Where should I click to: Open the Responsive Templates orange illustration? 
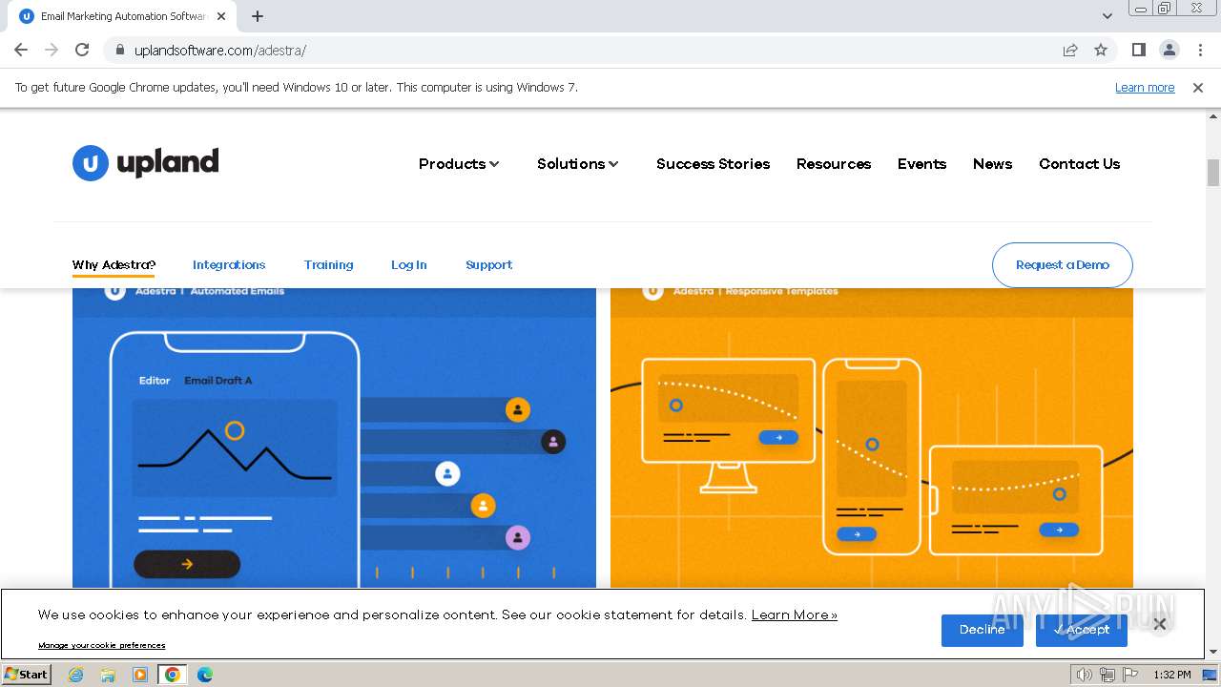(872, 437)
